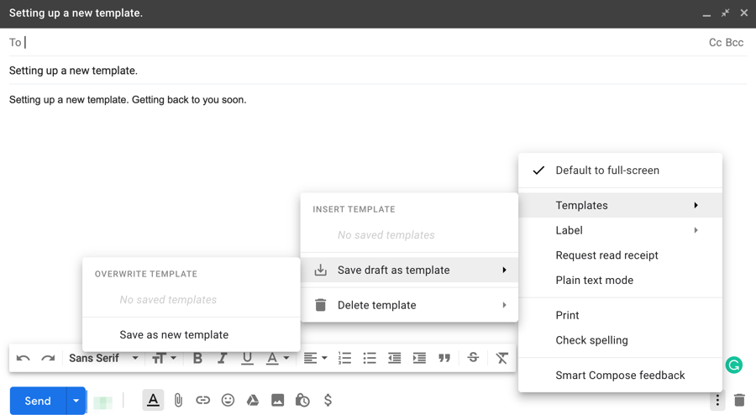
Task: Insert an emoji
Action: click(228, 400)
